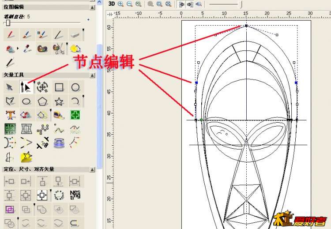Open the blue dome icon tool
331x229 pixels.
coord(59,143)
